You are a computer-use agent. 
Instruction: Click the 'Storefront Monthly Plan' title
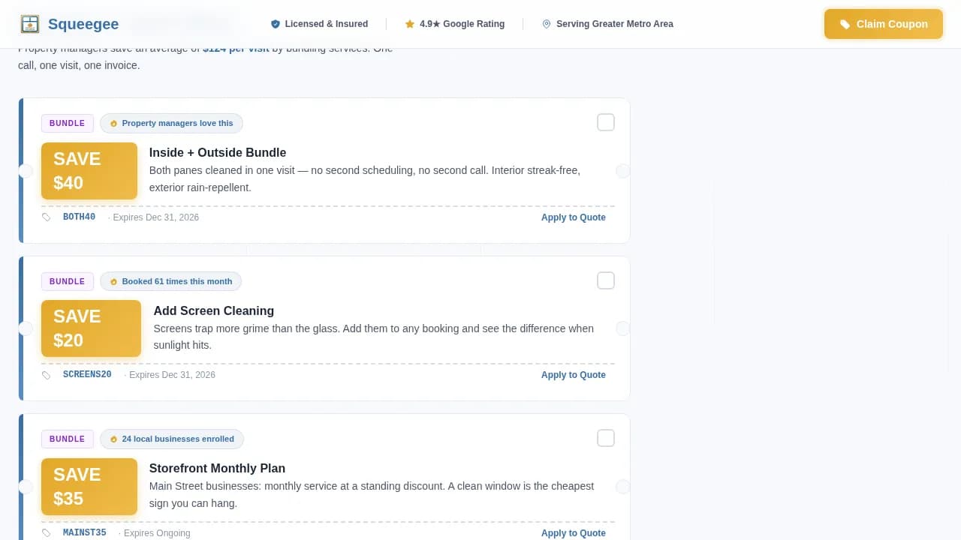[217, 468]
